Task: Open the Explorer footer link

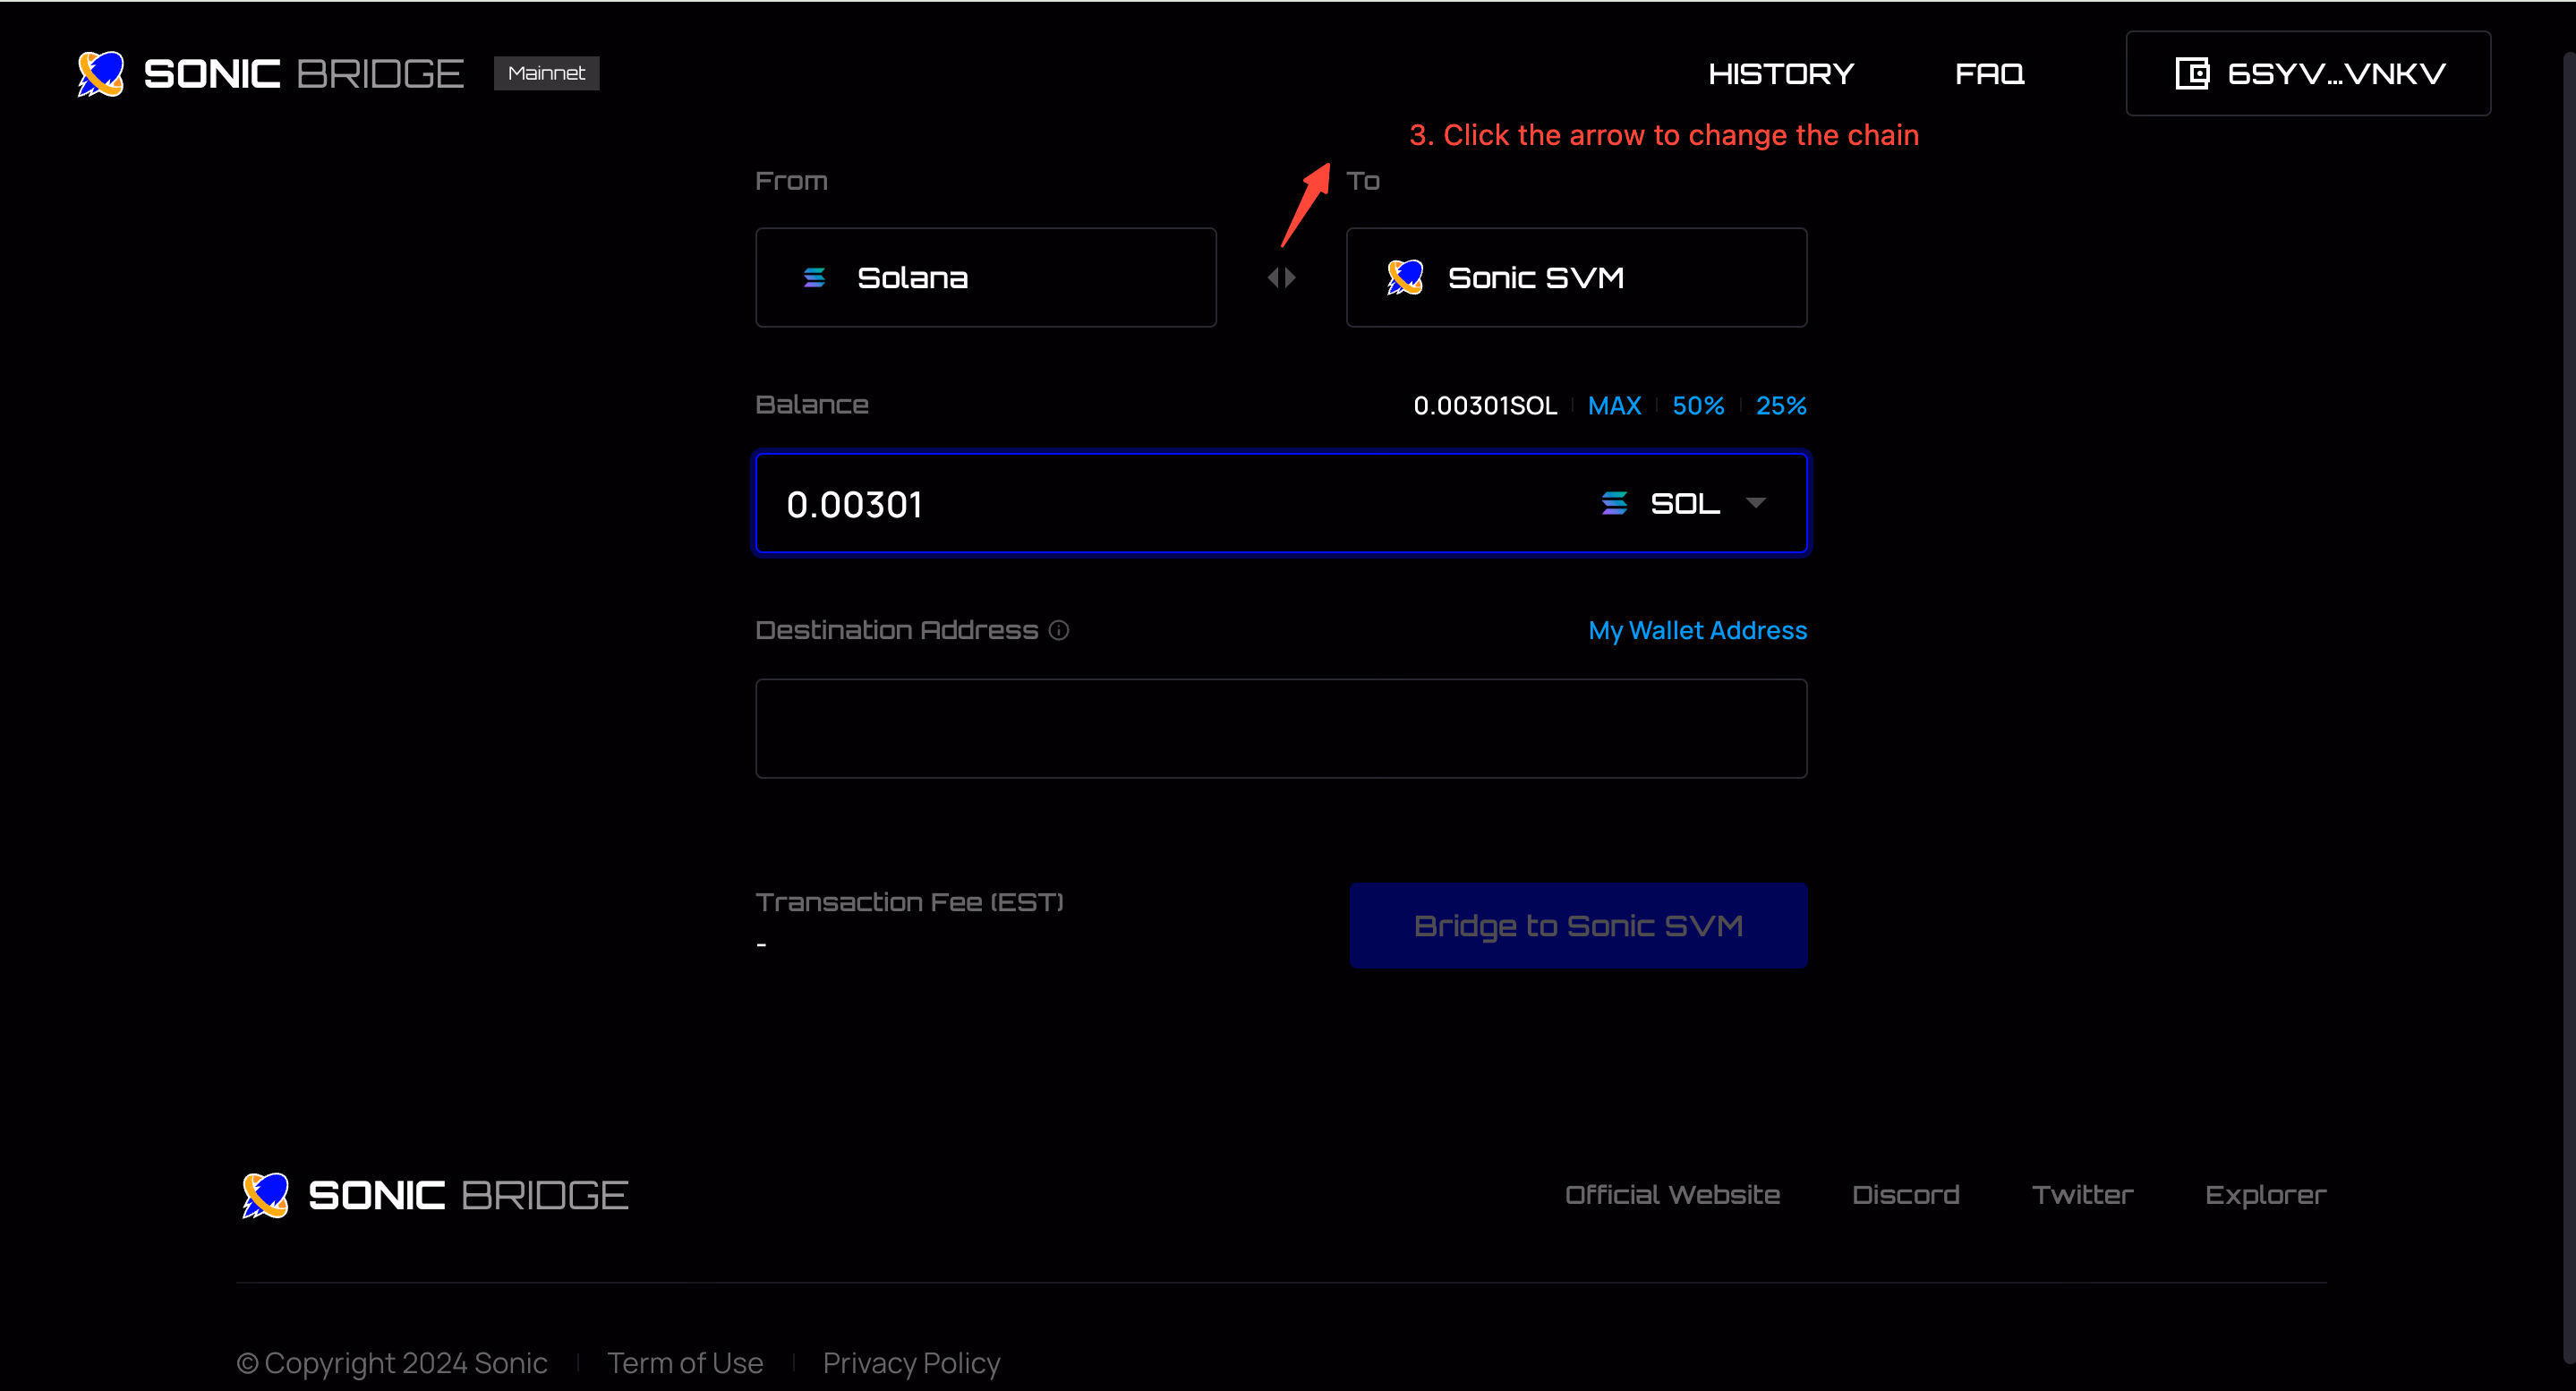Action: pyautogui.click(x=2265, y=1195)
